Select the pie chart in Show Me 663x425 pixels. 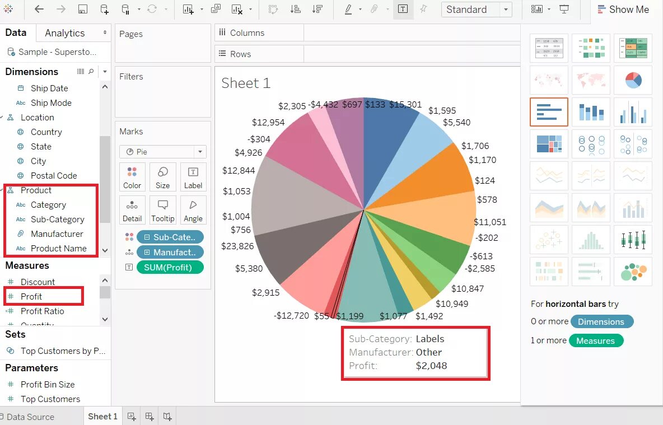(x=633, y=80)
